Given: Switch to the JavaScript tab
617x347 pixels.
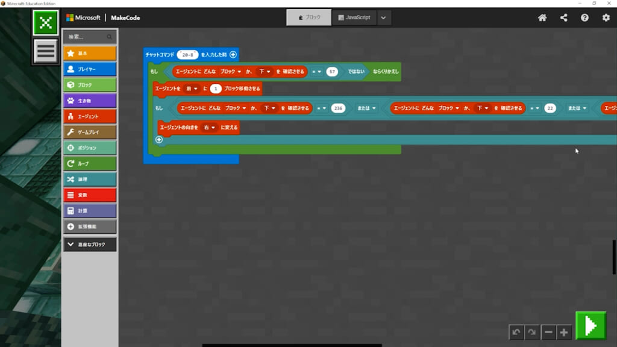Looking at the screenshot, I should 354,17.
